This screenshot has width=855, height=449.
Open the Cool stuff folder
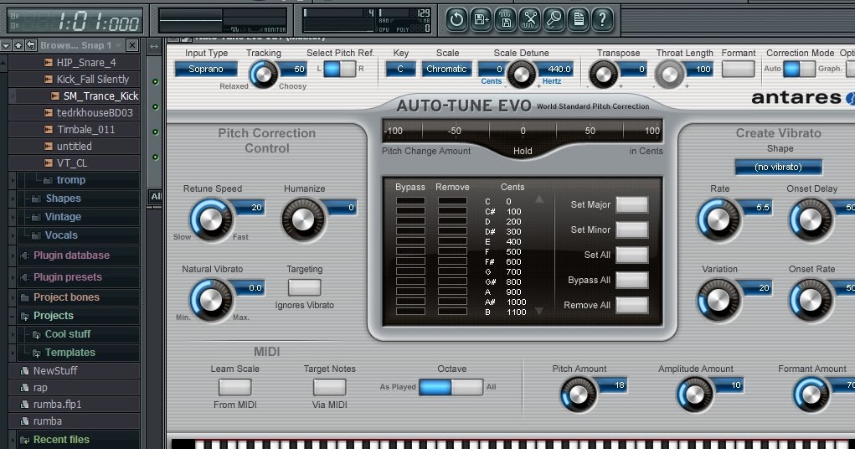pos(68,334)
